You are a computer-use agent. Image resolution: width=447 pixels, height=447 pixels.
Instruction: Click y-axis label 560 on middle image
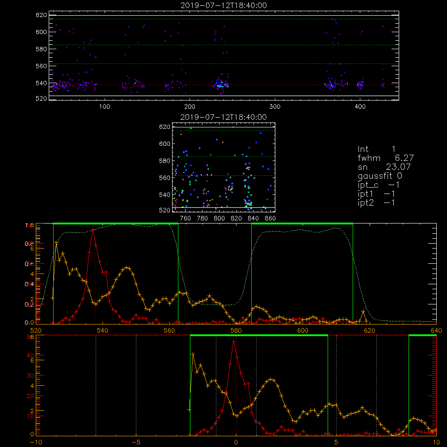click(x=164, y=178)
